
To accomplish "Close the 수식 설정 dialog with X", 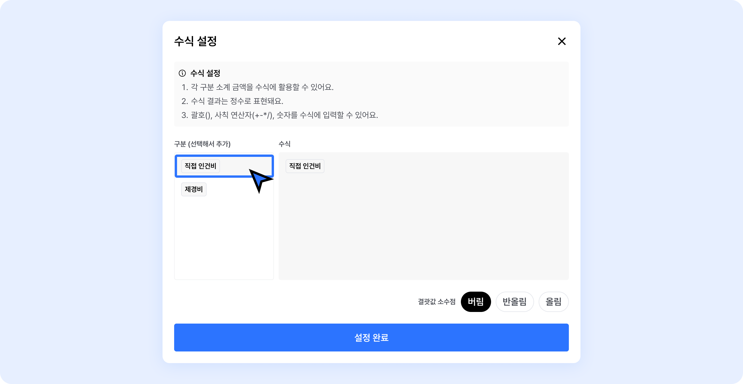I will tap(562, 41).
